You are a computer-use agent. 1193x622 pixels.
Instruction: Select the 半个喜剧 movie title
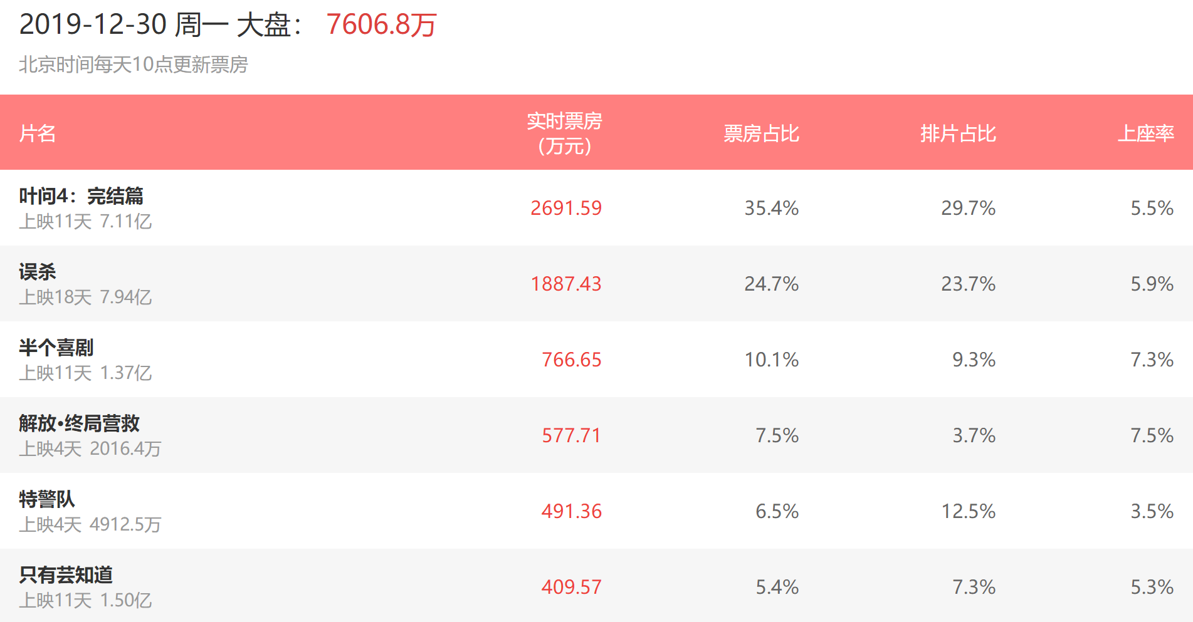56,348
